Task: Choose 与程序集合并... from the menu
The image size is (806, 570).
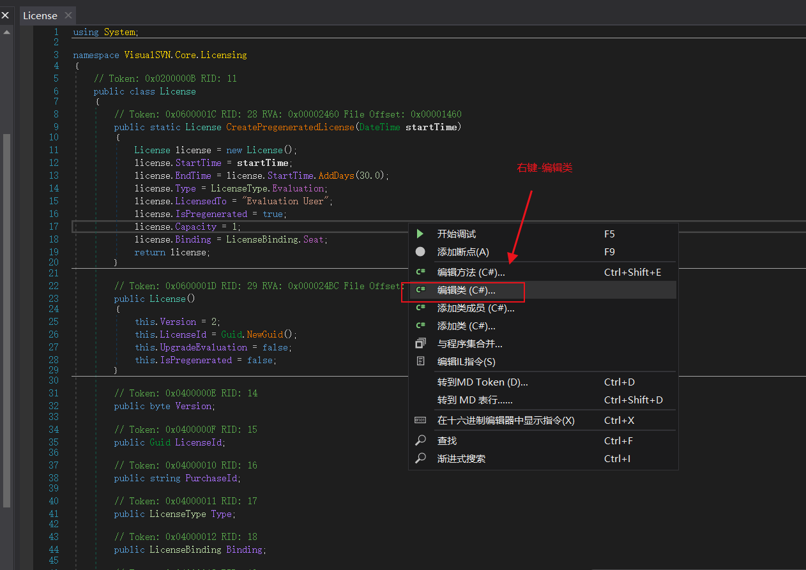Action: coord(543,343)
